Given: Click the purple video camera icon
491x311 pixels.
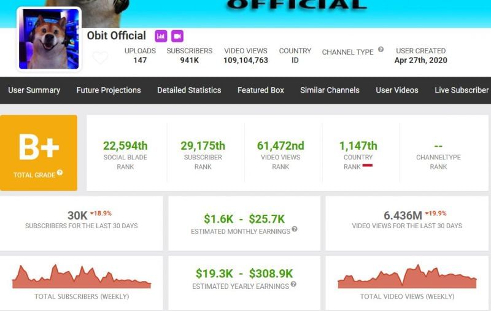Looking at the screenshot, I should [x=177, y=36].
